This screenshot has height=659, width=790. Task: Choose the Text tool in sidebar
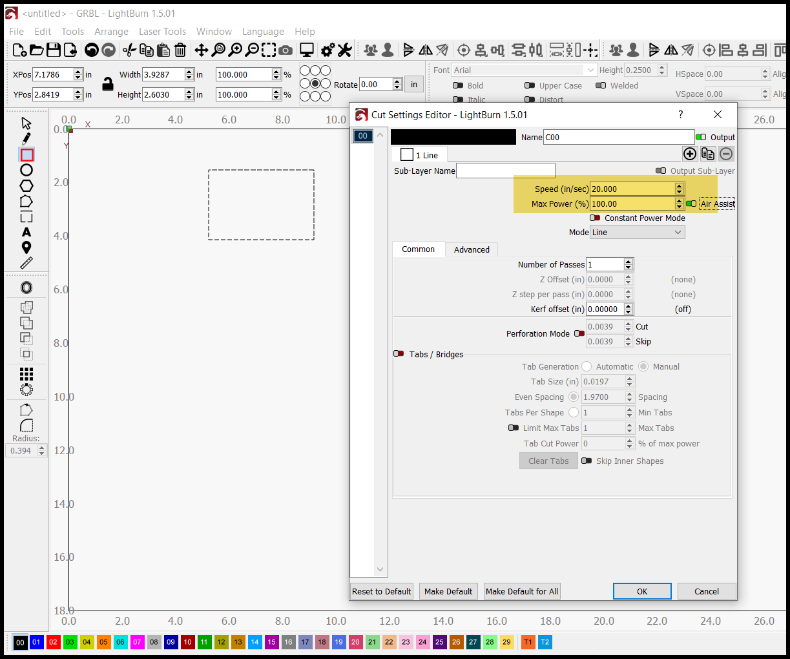[x=26, y=232]
